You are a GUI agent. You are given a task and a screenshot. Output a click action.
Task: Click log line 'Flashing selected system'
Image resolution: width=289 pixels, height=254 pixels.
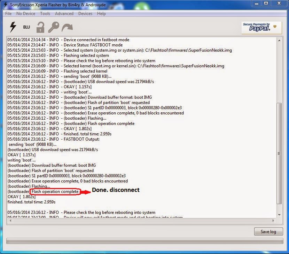point(58,55)
